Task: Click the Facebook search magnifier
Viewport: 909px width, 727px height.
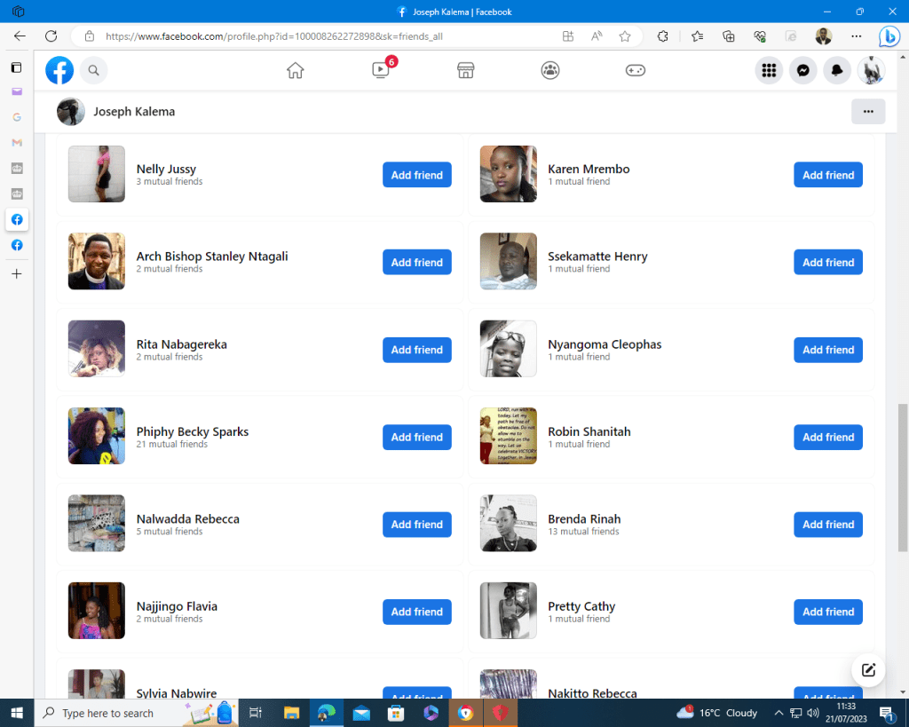Action: coord(94,71)
